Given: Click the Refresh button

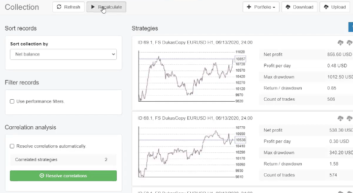Looking at the screenshot, I should tap(69, 7).
